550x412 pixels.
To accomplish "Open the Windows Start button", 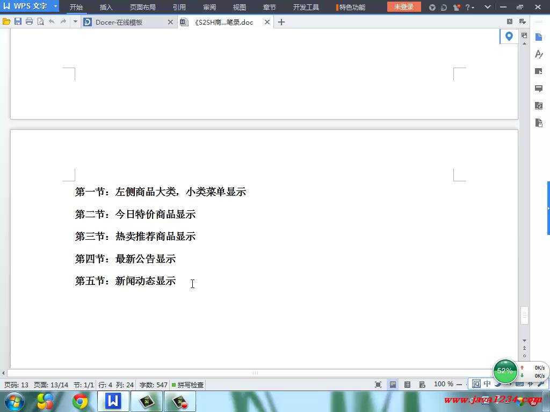I will [14, 401].
